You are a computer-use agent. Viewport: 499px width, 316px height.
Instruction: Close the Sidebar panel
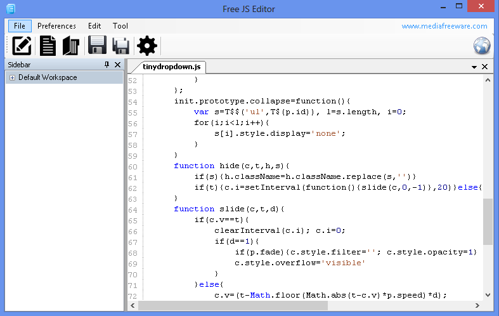(x=117, y=65)
